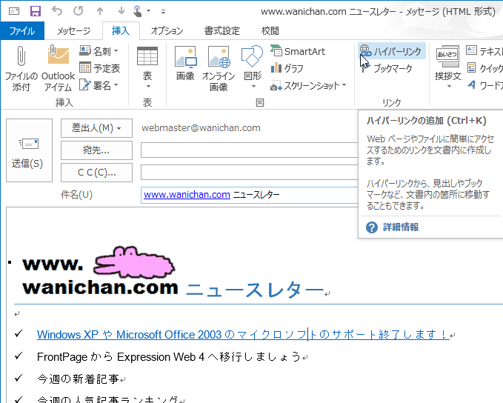Open クイック パーツ
This screenshot has width=503, height=403.
(x=484, y=68)
